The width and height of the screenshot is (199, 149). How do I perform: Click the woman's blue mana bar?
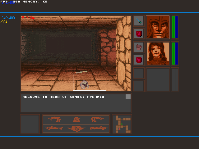tap(177, 53)
